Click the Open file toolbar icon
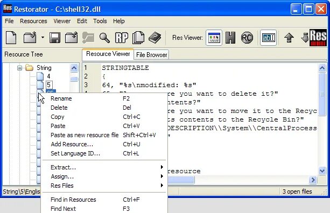 pos(30,38)
